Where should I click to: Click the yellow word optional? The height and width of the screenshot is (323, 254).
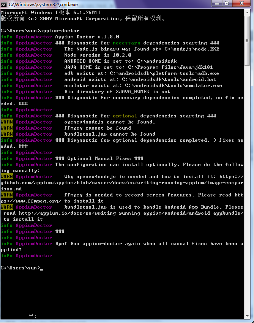tap(125, 116)
